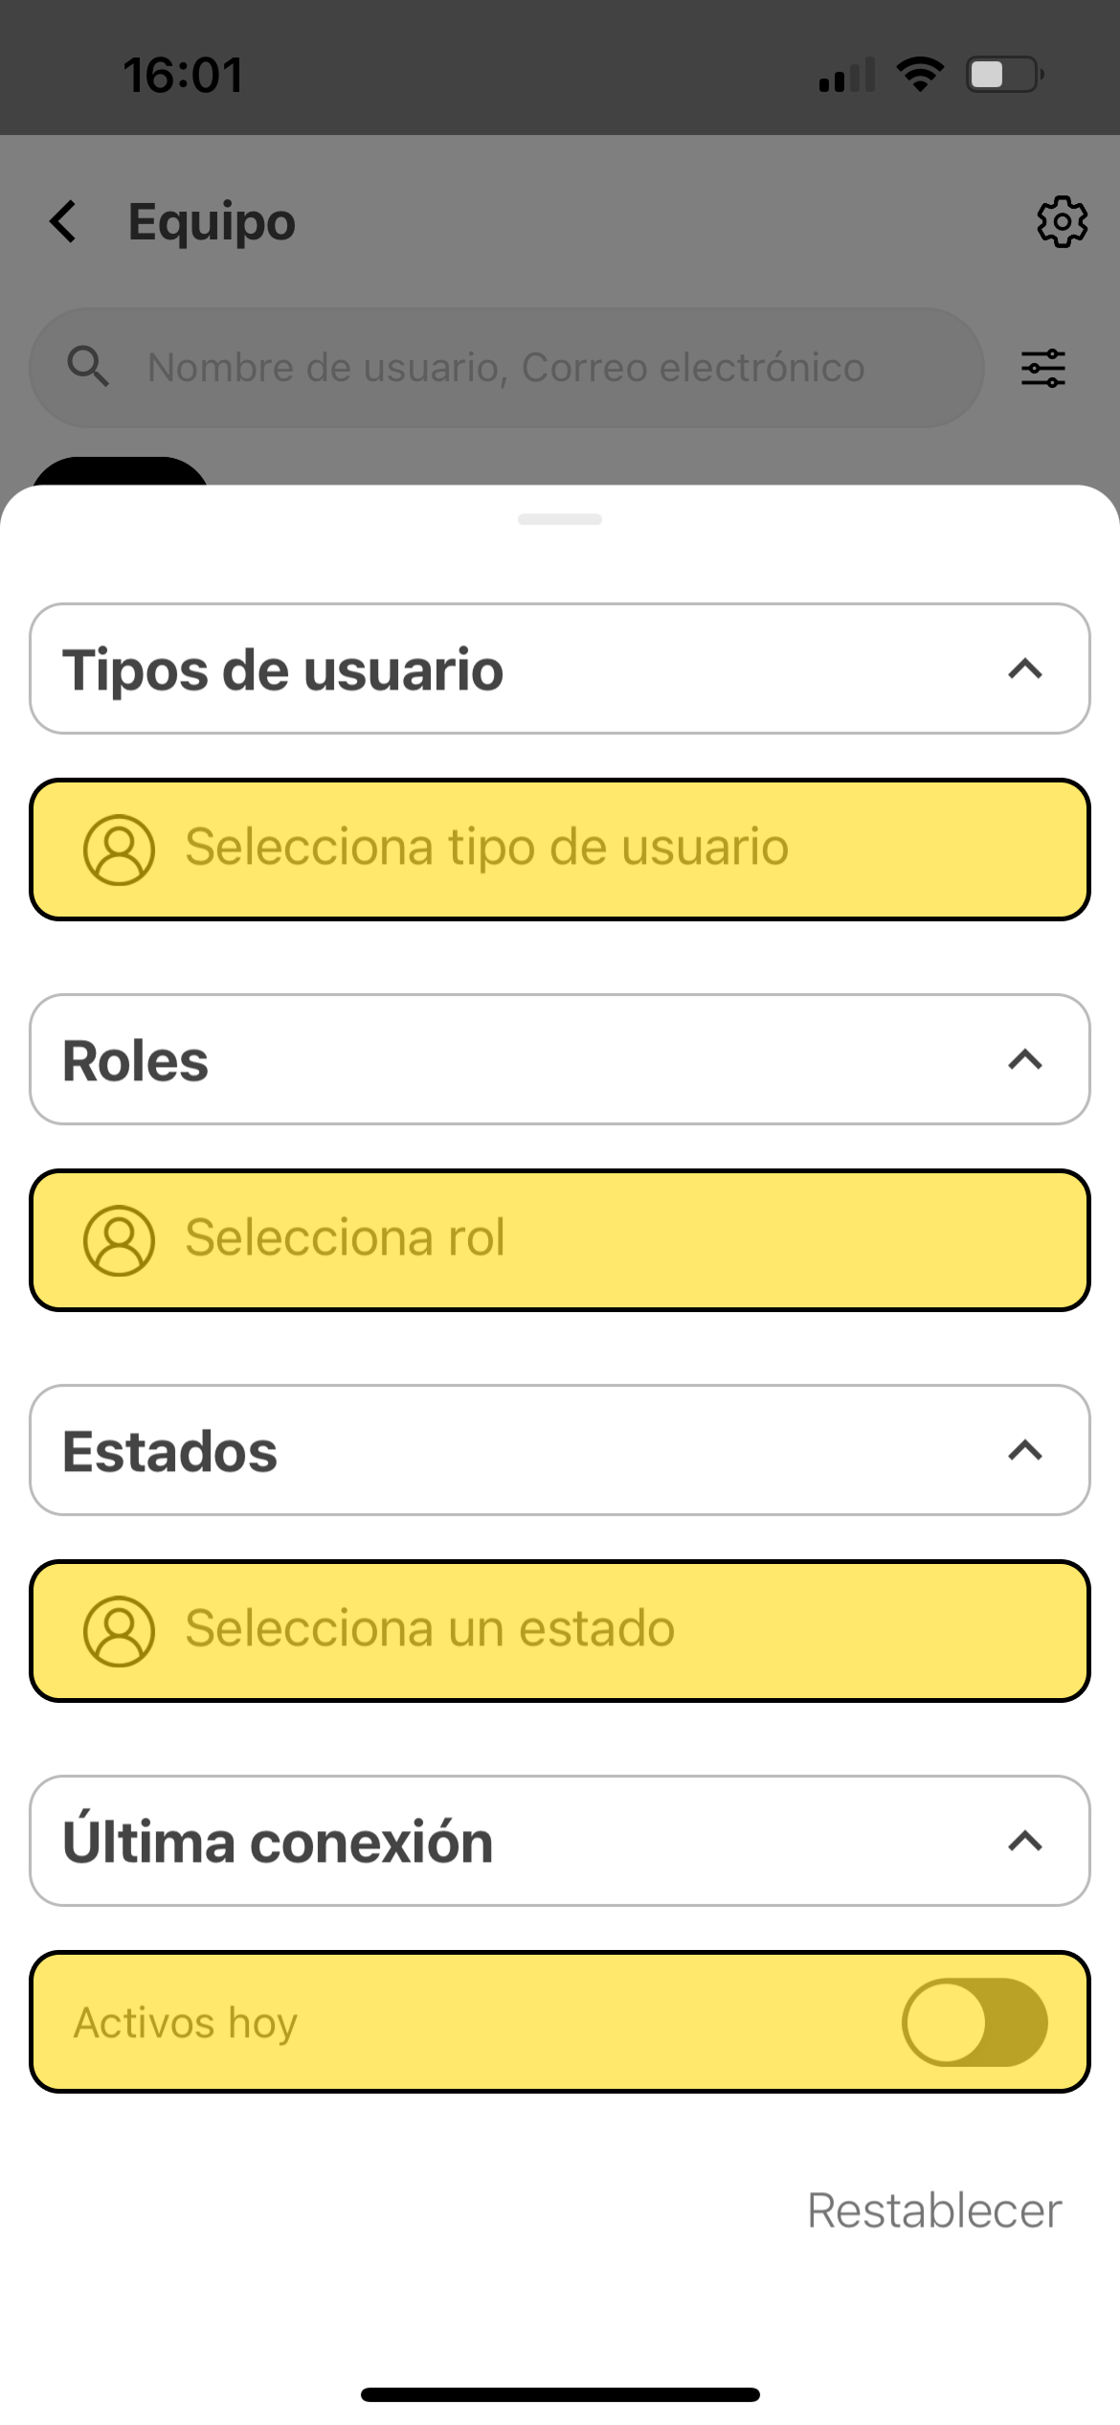Tap the Restablecer link
Image resolution: width=1120 pixels, height=2425 pixels.
(934, 2210)
